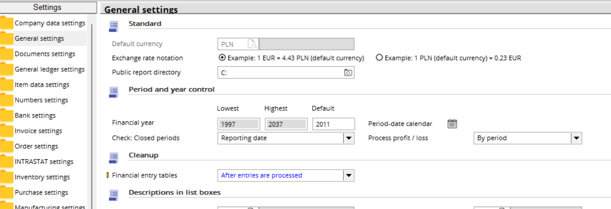611x209 pixels.
Task: Click the Default currency lookup icon
Action: (x=252, y=44)
